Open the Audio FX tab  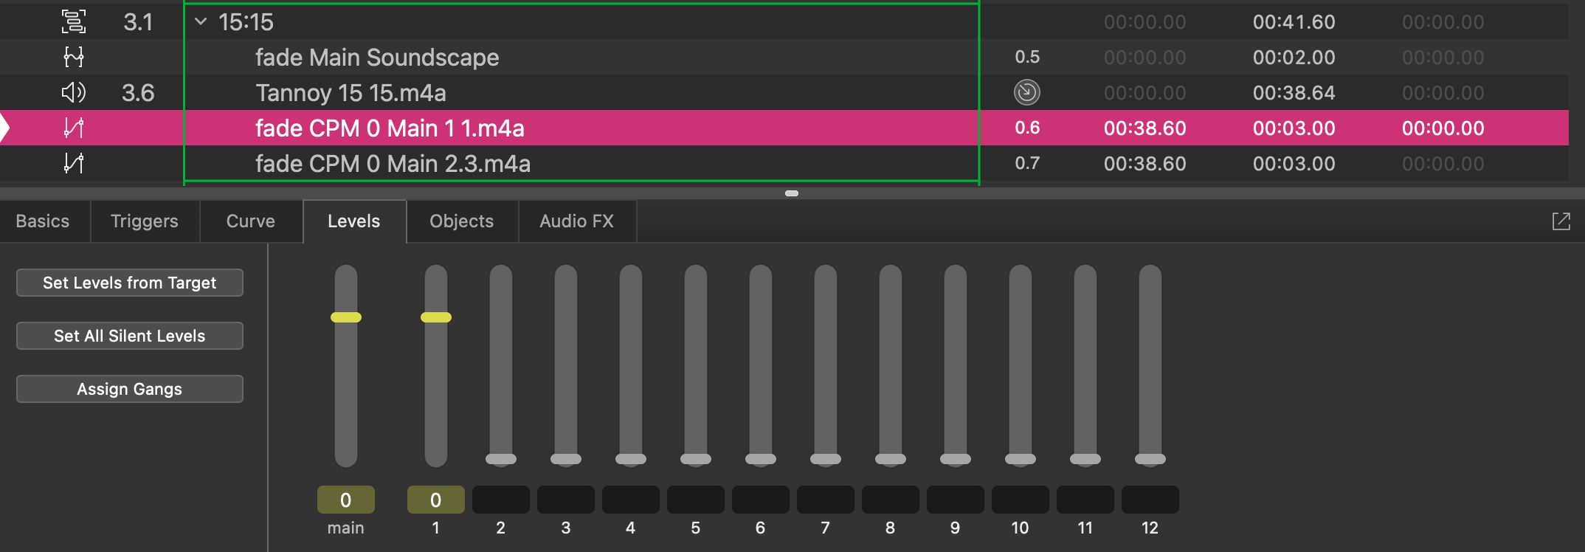coord(577,221)
